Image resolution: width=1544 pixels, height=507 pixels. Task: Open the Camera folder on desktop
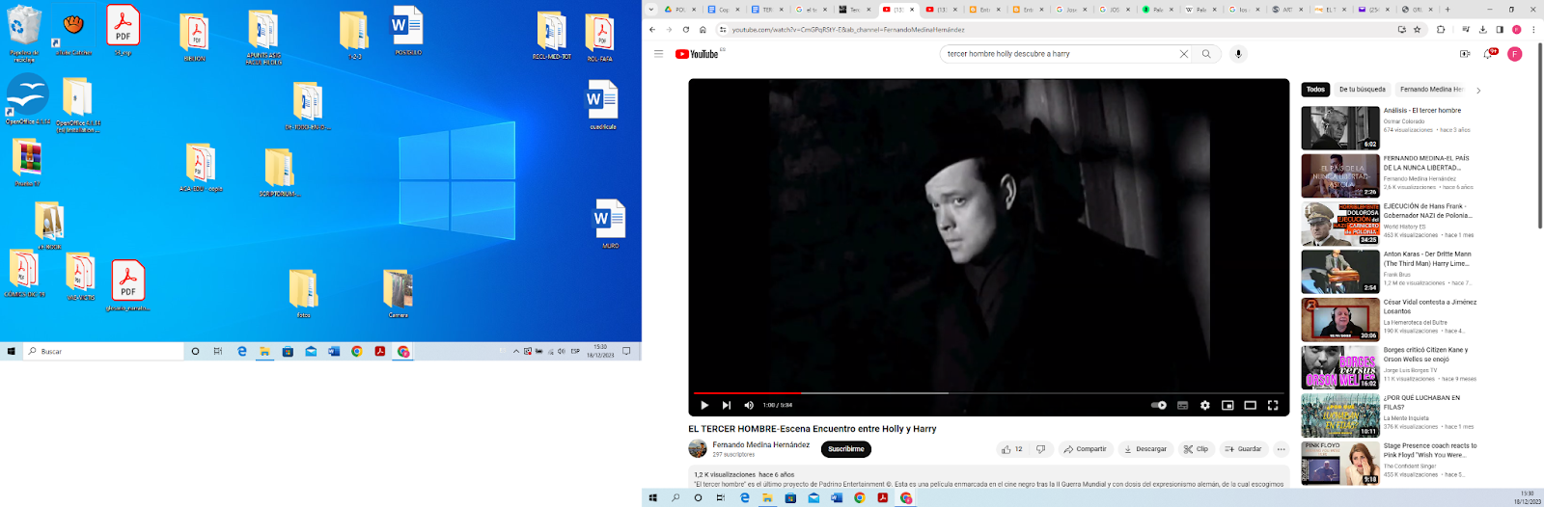click(398, 293)
